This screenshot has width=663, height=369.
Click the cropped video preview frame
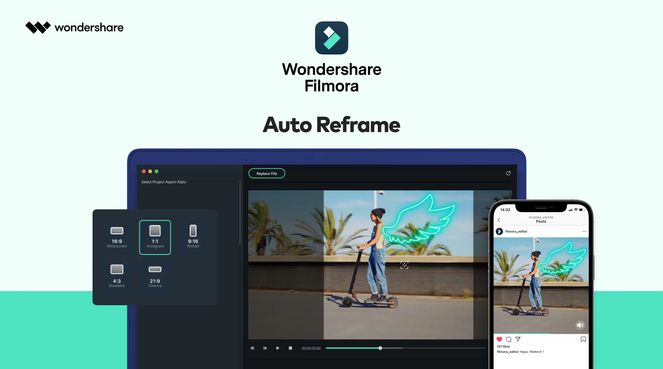point(398,265)
